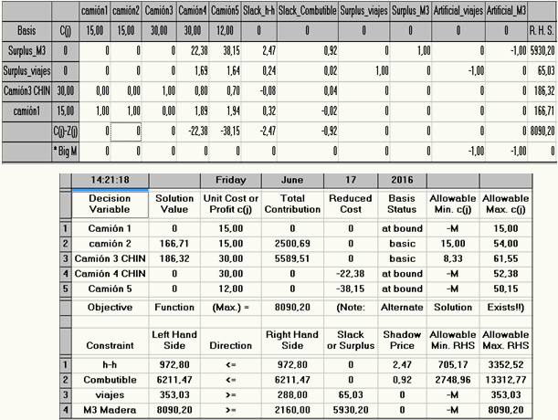Click the Artificial_viajes column header
Image resolution: width=558 pixels, height=420 pixels.
click(x=458, y=11)
